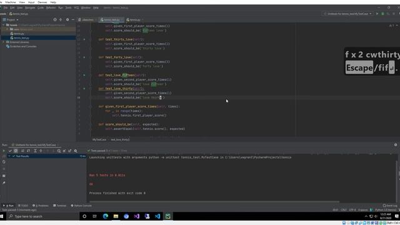This screenshot has width=400, height=225.
Task: Click the Run tool window button at bottom
Action: tap(8, 206)
